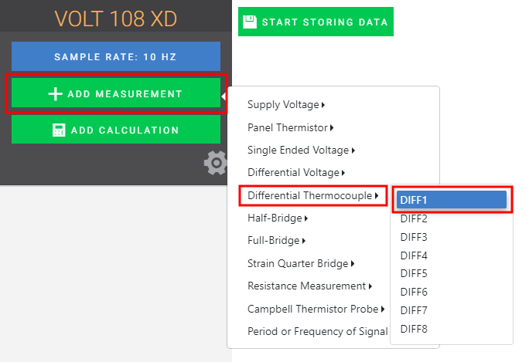Open the Sample Rate: 10 Hz setting

pos(116,57)
